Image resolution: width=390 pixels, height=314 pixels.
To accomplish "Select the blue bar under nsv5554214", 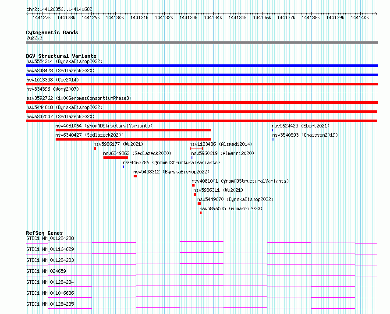I will (202, 66).
